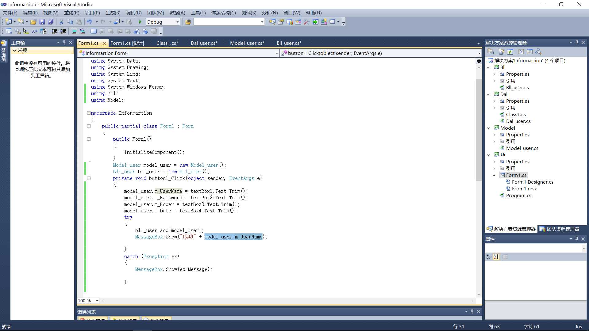Switch to the Dal_user.cs* tab
Image resolution: width=589 pixels, height=331 pixels.
[204, 43]
